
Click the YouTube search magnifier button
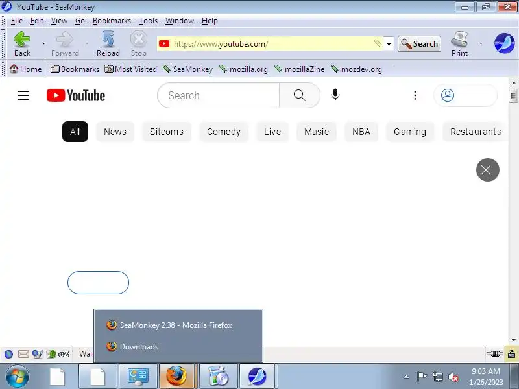[300, 95]
